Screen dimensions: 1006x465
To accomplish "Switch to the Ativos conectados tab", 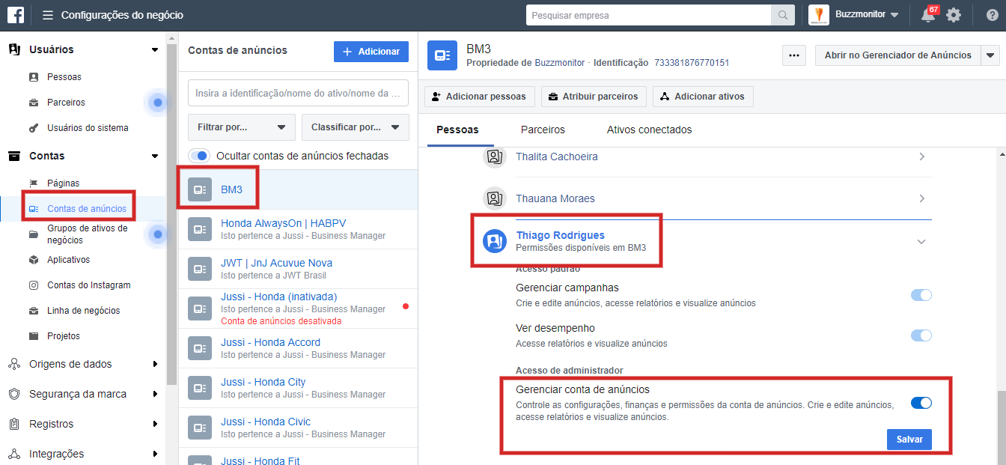I will [x=649, y=130].
